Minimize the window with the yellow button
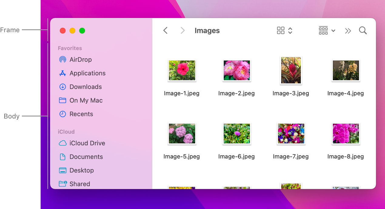 (72, 31)
